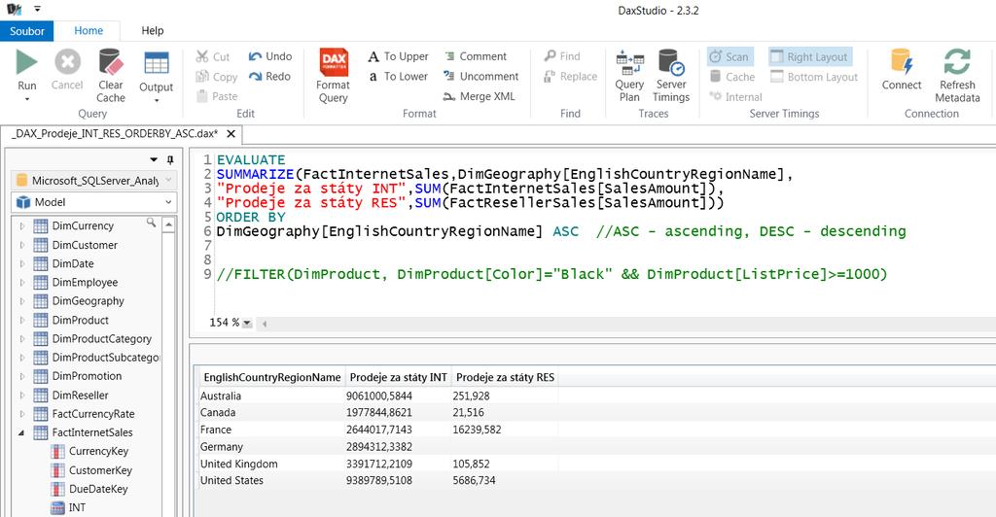
Task: Format the query with DAX Formatter
Action: coord(333,76)
